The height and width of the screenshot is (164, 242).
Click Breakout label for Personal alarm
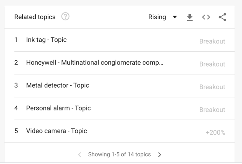point(212,110)
